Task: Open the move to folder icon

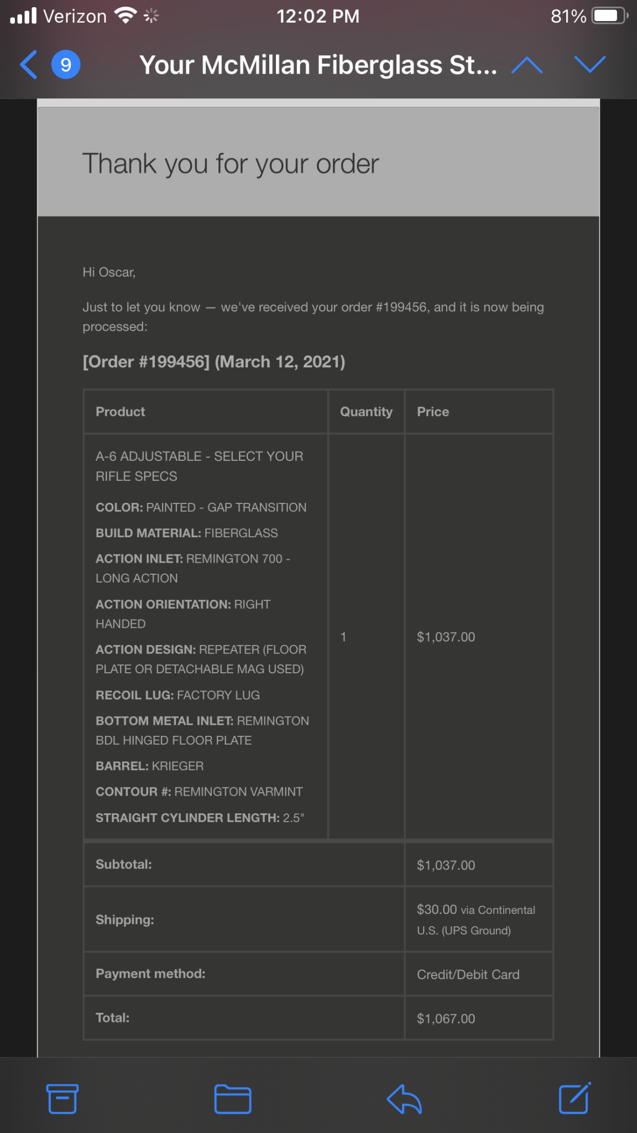Action: coord(233,1098)
